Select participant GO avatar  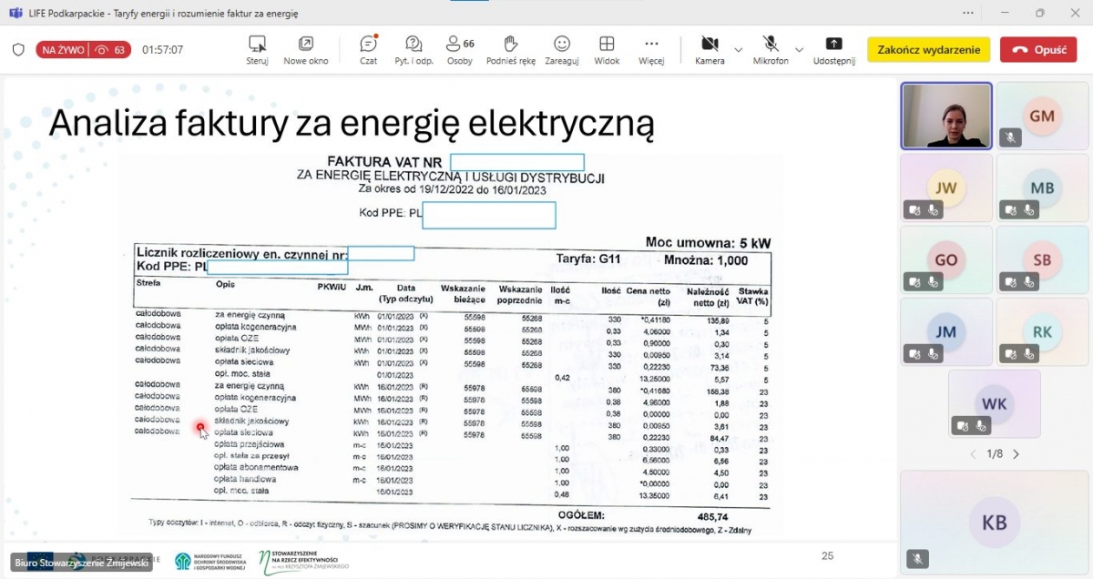(x=946, y=259)
